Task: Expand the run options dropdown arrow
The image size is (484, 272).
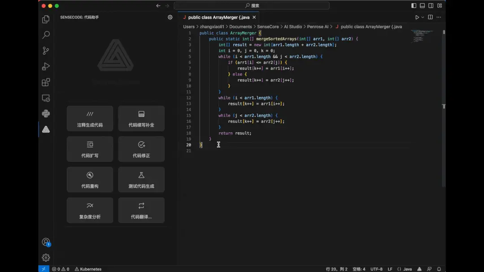Action: (423, 17)
